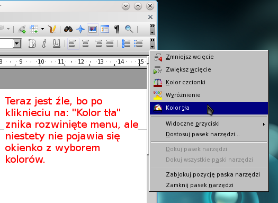Click the insert table icon
Screen dimensions: 278x203
(34, 29)
